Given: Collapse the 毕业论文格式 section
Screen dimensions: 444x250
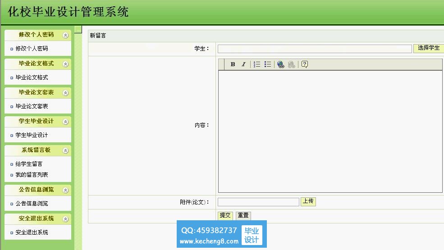Looking at the screenshot, I should [x=65, y=64].
